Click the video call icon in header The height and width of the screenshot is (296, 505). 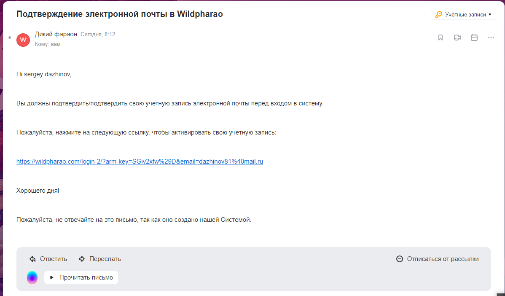pos(457,38)
